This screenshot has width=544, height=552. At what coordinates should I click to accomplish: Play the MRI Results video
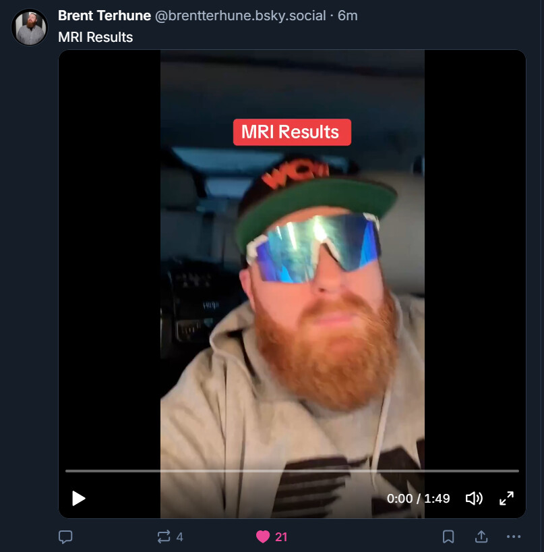pyautogui.click(x=79, y=499)
